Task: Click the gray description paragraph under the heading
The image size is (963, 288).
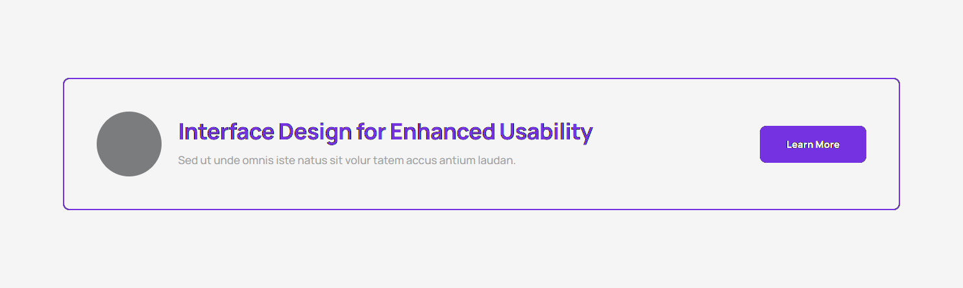Action: 347,160
